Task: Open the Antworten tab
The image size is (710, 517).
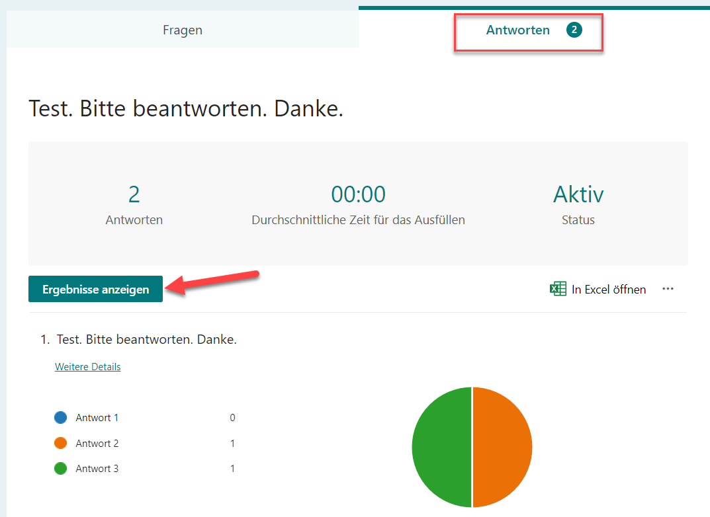Action: (x=517, y=30)
